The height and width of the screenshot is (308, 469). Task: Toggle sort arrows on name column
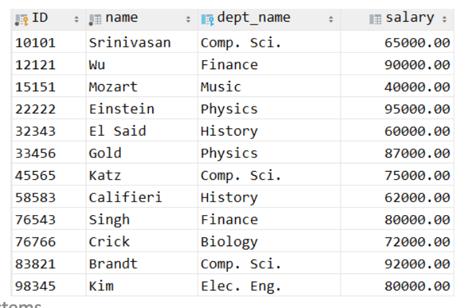(188, 20)
